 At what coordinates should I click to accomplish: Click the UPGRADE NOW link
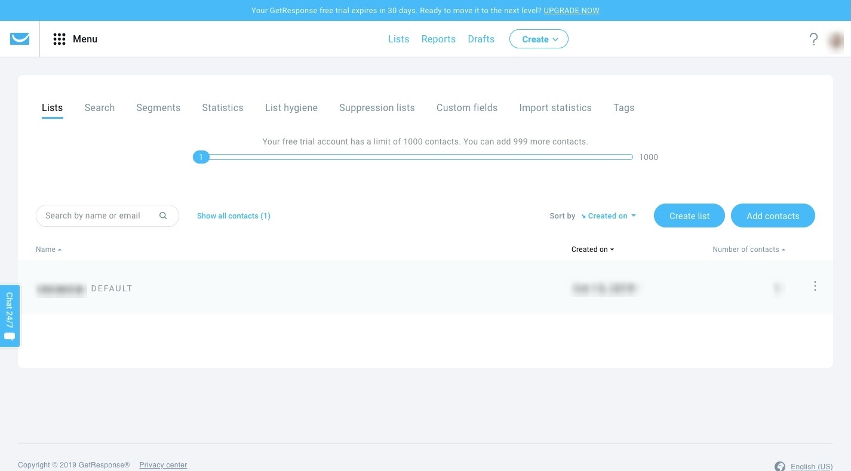click(572, 10)
